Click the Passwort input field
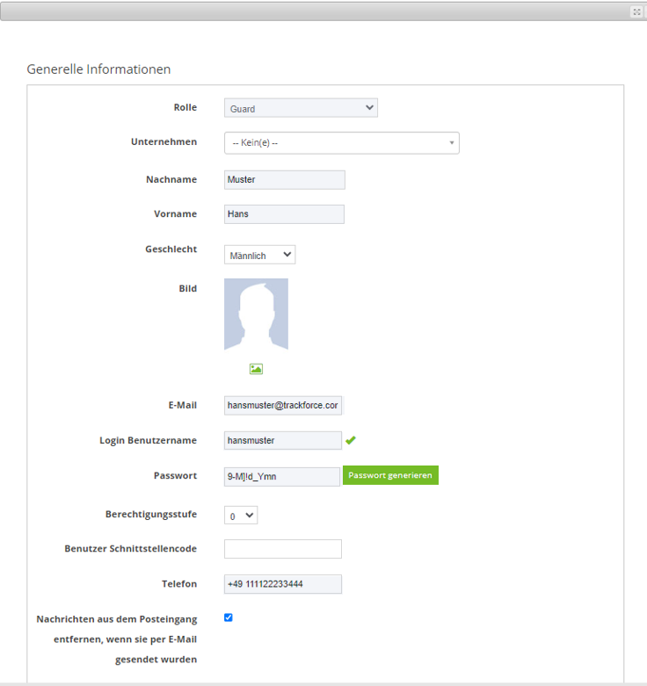Image resolution: width=647 pixels, height=686 pixels. pos(282,476)
